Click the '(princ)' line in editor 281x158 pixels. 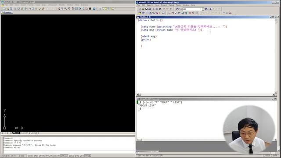(146, 39)
